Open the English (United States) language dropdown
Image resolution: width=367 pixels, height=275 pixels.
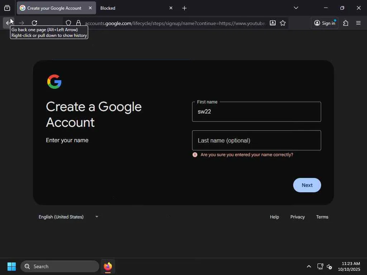(x=68, y=217)
